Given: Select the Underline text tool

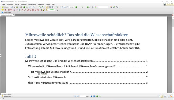Looking at the screenshot, I should tap(20, 10).
